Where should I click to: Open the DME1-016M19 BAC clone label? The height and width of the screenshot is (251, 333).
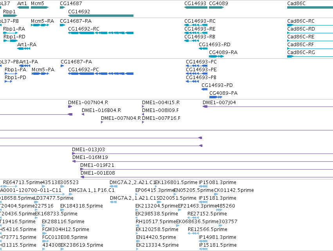coord(90,157)
